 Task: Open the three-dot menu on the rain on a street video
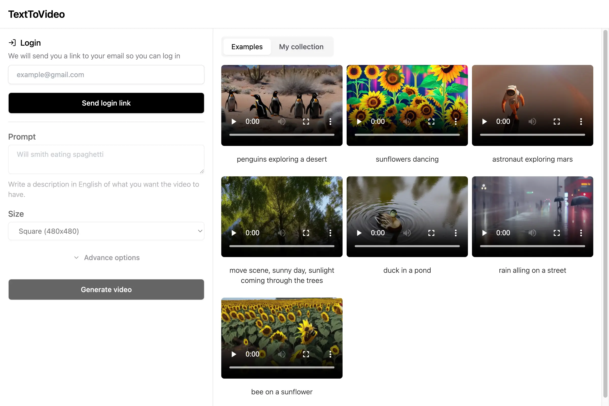click(581, 233)
